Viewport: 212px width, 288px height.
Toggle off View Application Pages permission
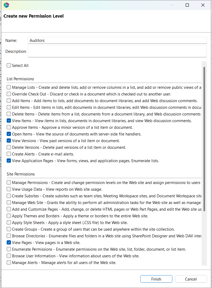coord(9,161)
